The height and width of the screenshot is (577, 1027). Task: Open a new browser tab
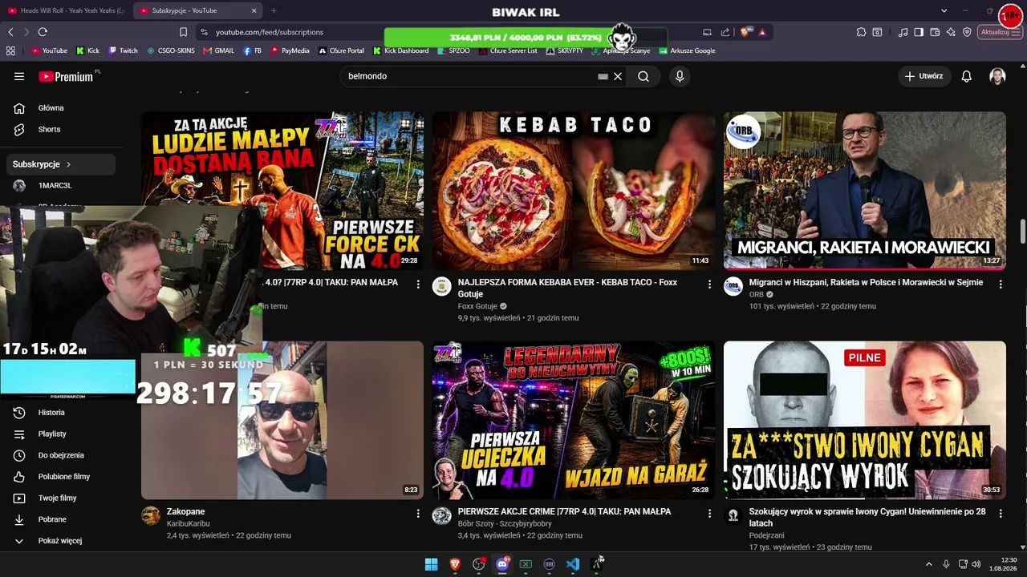tap(274, 10)
